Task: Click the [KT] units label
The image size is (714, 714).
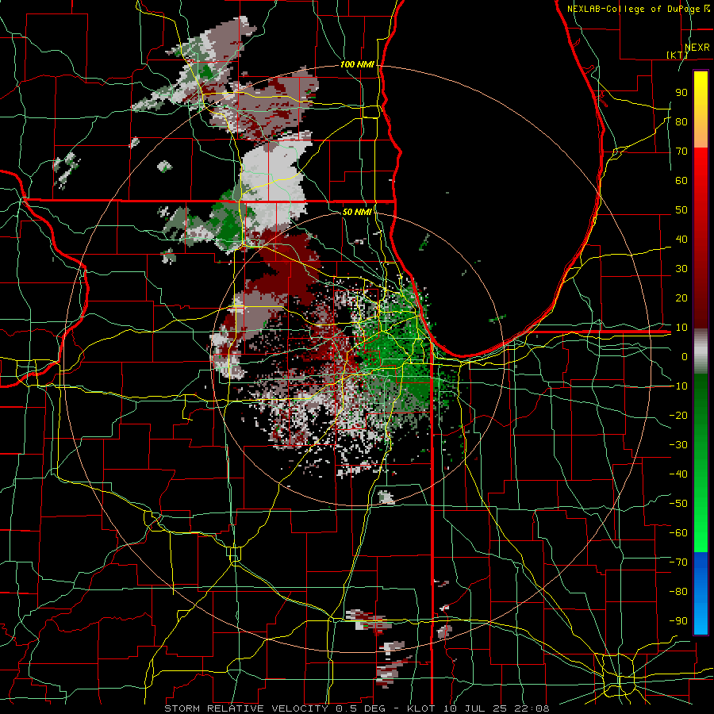Action: [x=678, y=55]
